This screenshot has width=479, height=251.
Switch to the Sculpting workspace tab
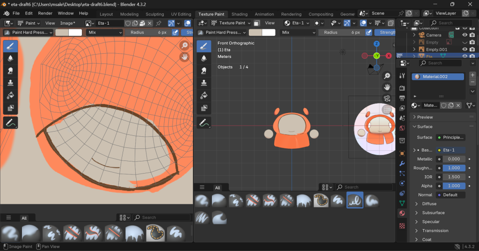pos(154,14)
